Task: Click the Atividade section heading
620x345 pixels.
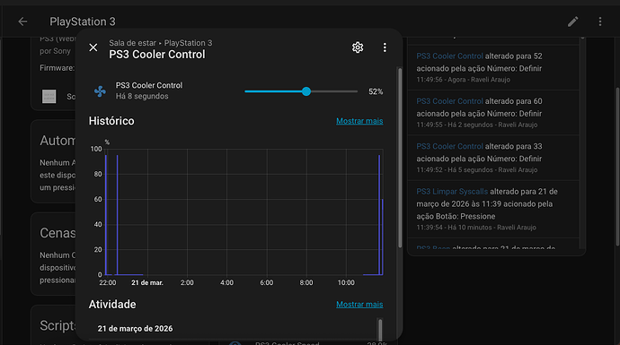Action: (x=112, y=305)
